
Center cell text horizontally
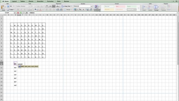tap(50, 10)
